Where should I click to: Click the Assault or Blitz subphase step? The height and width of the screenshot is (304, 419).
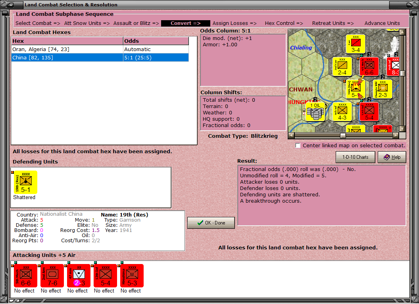(136, 23)
